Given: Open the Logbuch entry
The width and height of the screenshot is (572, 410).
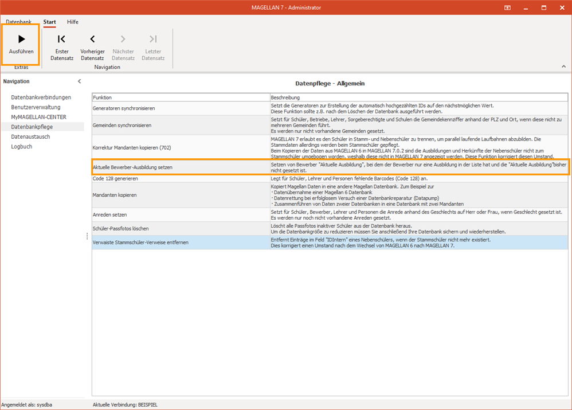Looking at the screenshot, I should point(22,146).
